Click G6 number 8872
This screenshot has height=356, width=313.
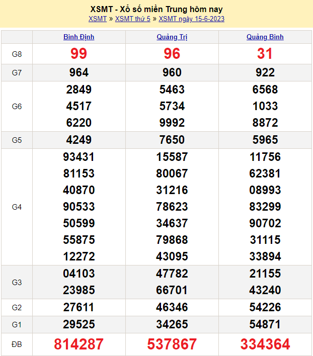[265, 123]
